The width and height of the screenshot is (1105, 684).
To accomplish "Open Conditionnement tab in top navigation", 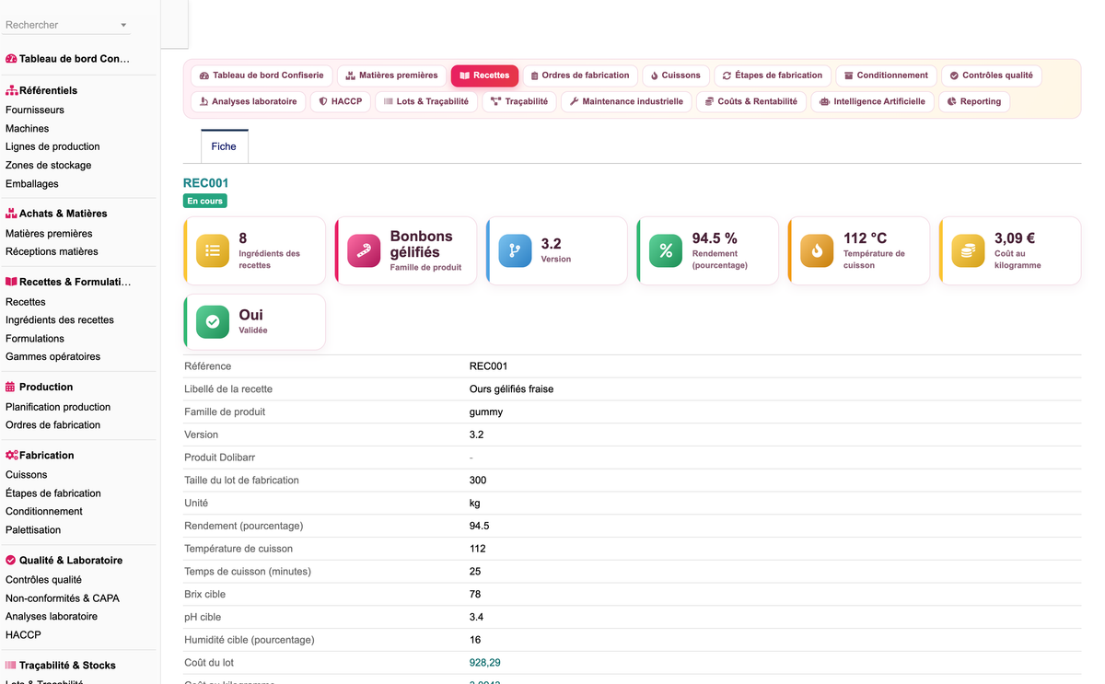I will tap(886, 75).
